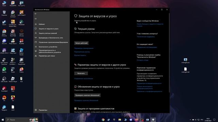218x122 pixels.
Task: Click the Windows Security vertical scrollbar
Action: (x=169, y=53)
